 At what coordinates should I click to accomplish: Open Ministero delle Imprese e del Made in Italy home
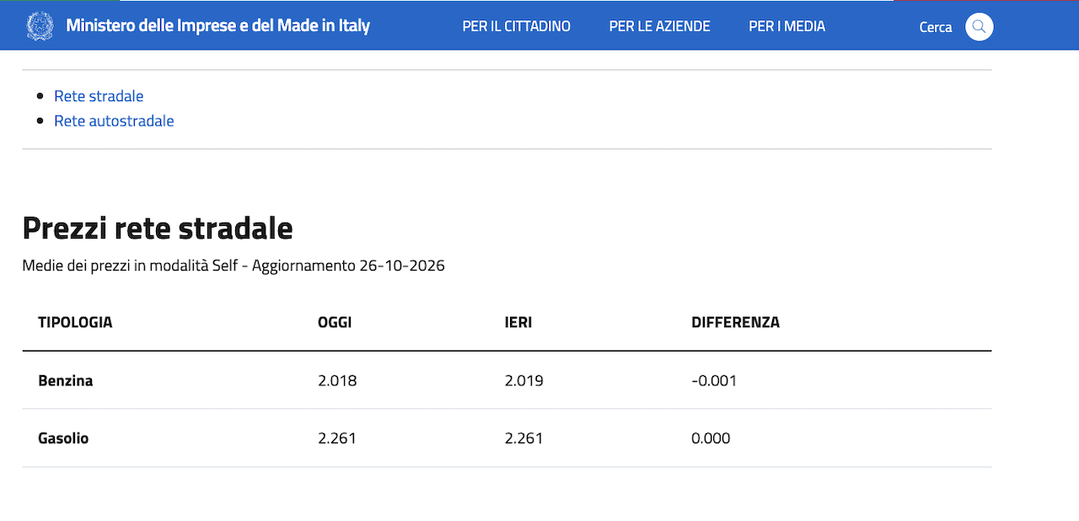[217, 26]
